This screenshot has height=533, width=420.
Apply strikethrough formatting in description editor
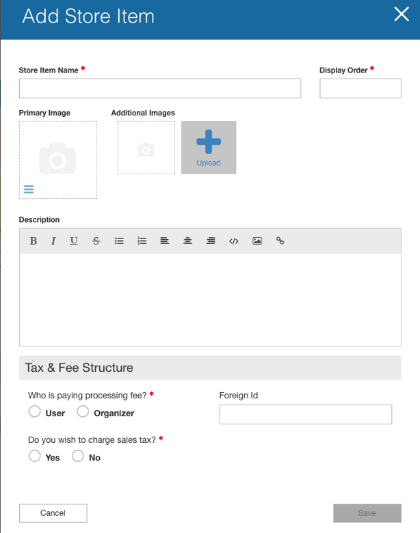click(96, 241)
